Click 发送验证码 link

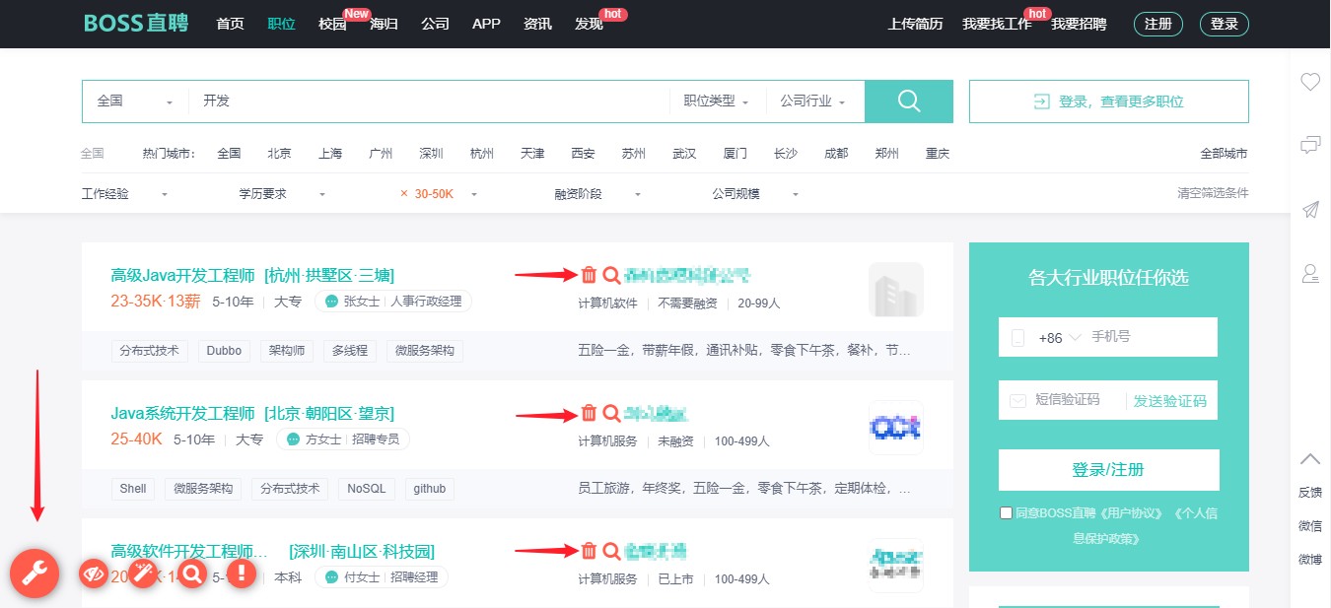[1169, 401]
